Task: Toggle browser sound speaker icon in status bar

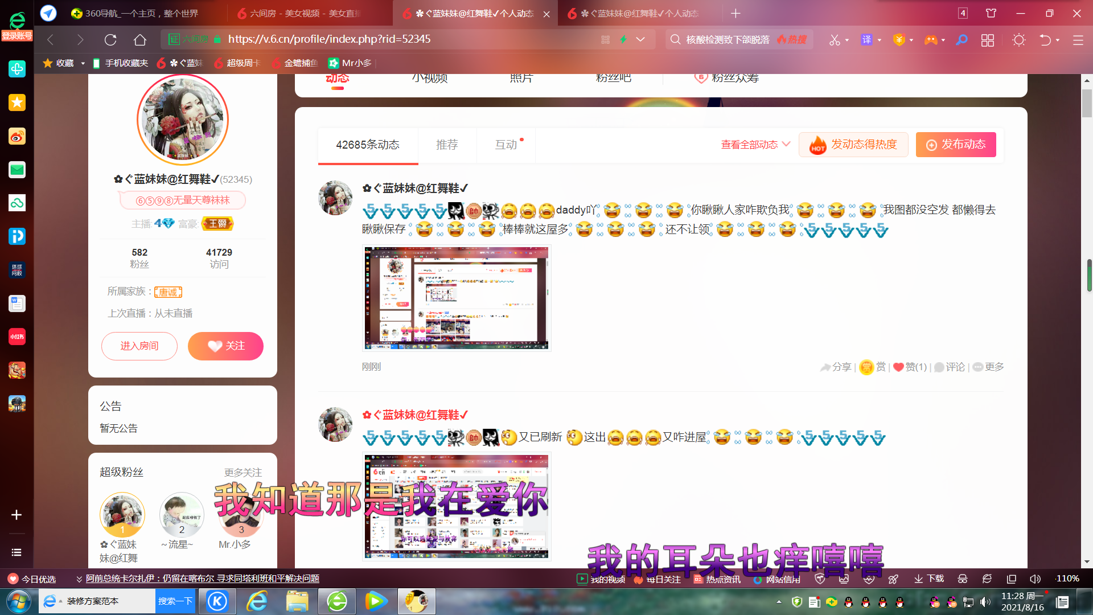Action: click(x=1036, y=579)
